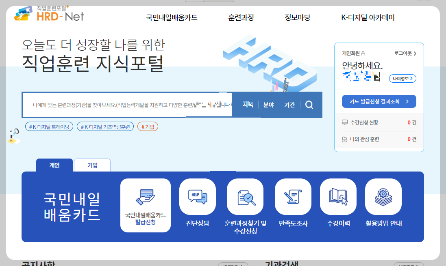The image size is (446, 266).
Task: Click 로그아웃 link
Action: tap(405, 53)
